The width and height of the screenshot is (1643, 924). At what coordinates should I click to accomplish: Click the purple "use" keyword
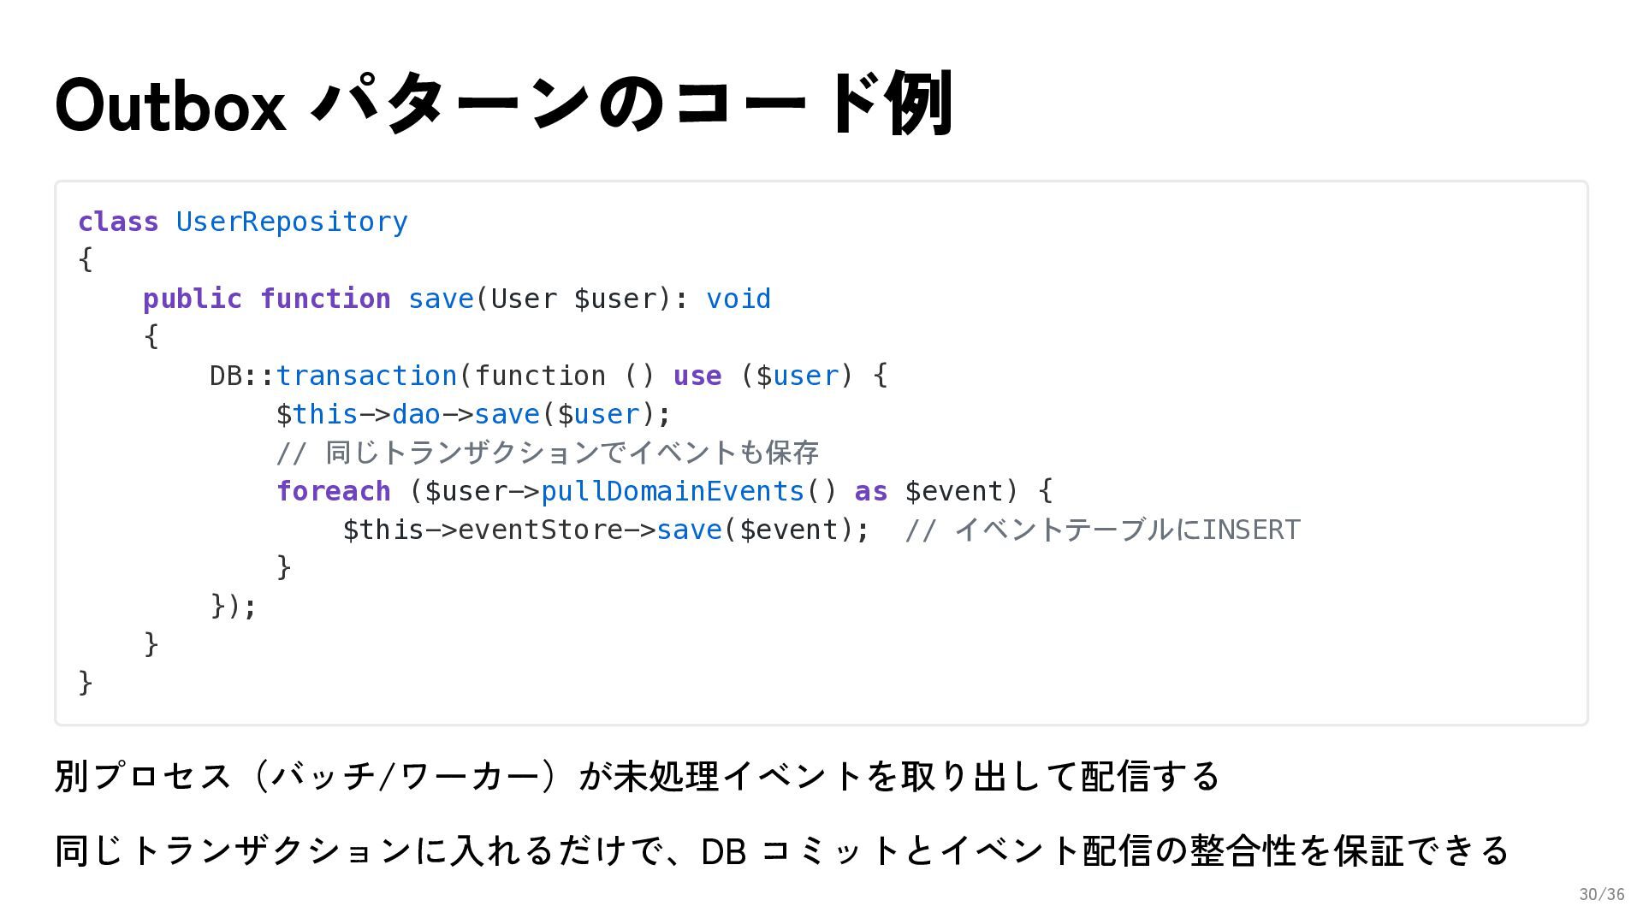697,376
